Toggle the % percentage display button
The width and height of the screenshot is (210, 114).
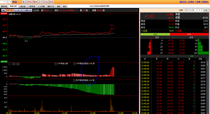[15, 10]
